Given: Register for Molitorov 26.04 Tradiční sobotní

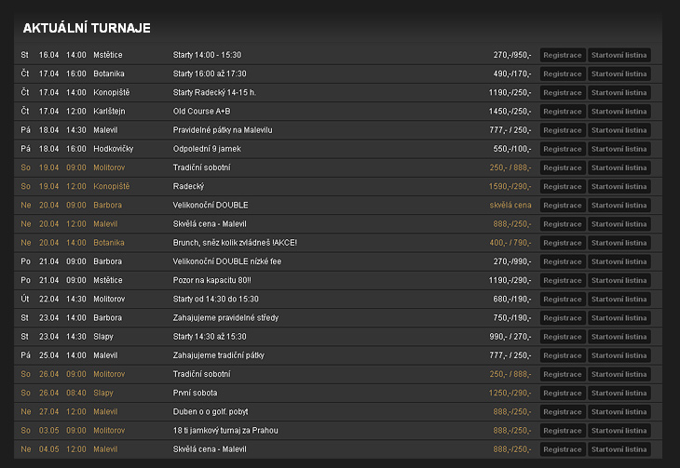Looking at the screenshot, I should tap(563, 374).
